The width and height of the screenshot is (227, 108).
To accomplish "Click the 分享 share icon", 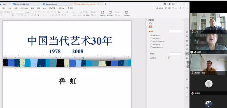I will click(x=168, y=8).
